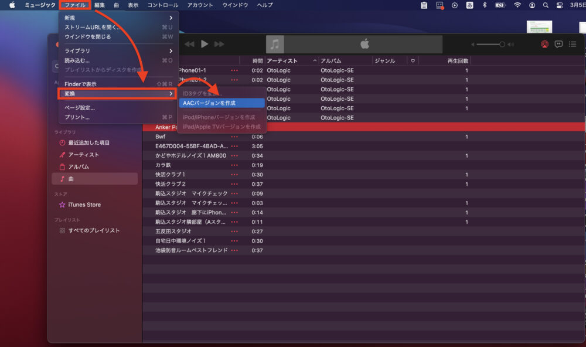Open 最近追加した項目 in sidebar
586x347 pixels.
coord(94,142)
